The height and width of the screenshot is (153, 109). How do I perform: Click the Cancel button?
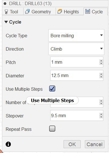[95, 144]
